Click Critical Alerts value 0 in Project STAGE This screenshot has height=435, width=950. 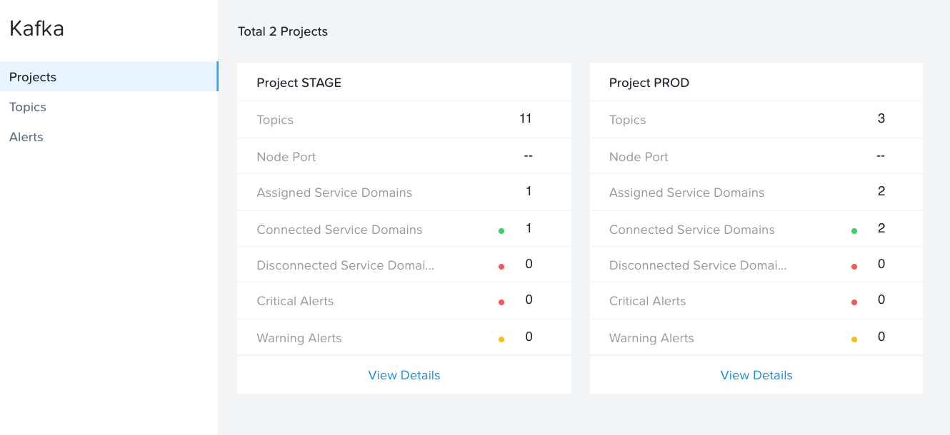[x=529, y=300]
